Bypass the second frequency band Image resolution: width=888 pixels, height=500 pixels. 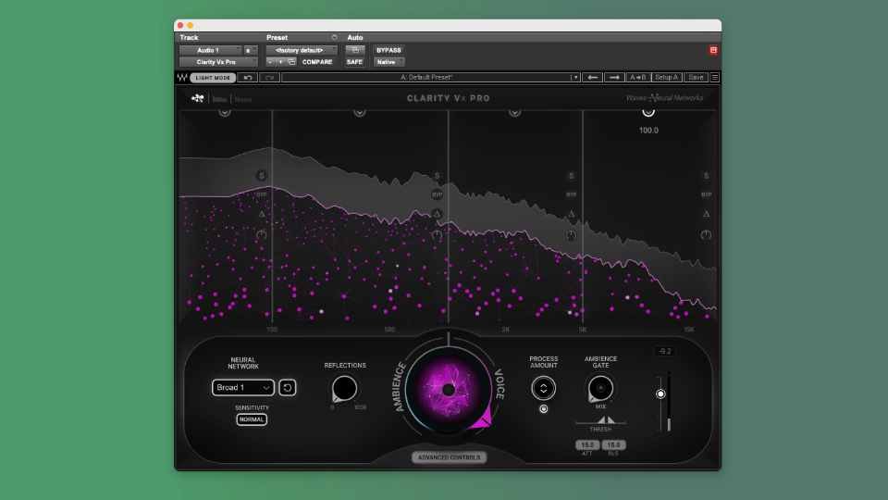pos(437,194)
